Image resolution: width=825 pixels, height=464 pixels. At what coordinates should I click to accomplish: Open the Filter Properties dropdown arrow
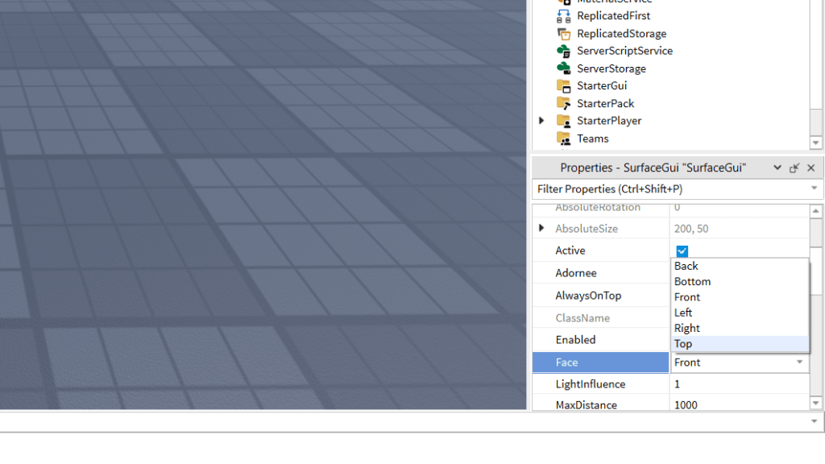[x=814, y=188]
